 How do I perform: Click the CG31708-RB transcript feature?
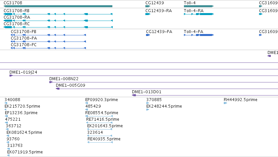tap(58, 14)
